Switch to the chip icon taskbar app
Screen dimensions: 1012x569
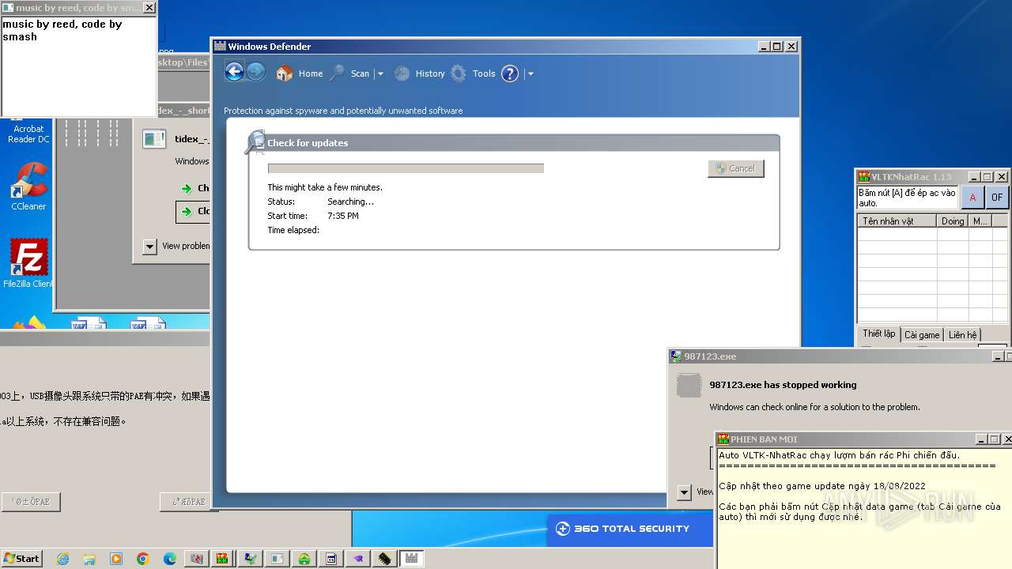click(385, 559)
